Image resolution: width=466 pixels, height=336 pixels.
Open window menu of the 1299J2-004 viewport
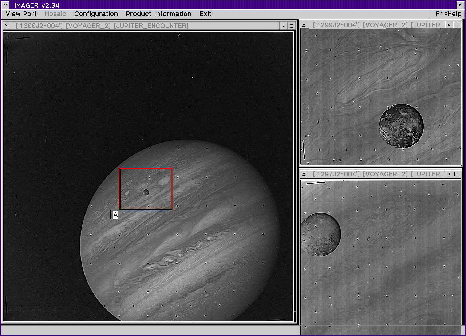pos(304,25)
